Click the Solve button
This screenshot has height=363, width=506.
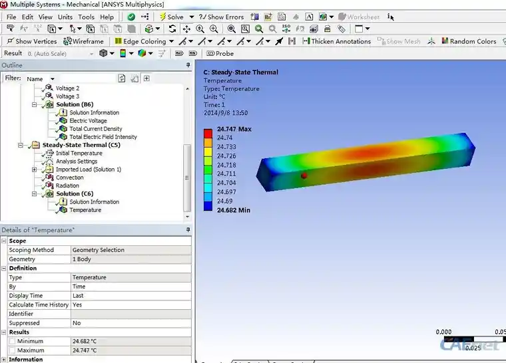coord(172,17)
